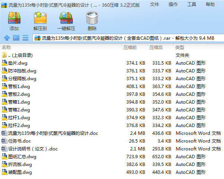This screenshot has width=224, height=179.
Task: Select the 分程隔板.dwg file icon
Action: (4, 79)
